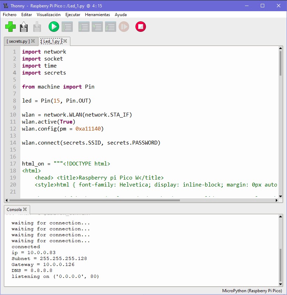
Task: Close the secrets.py editor tab
Action: click(x=33, y=41)
